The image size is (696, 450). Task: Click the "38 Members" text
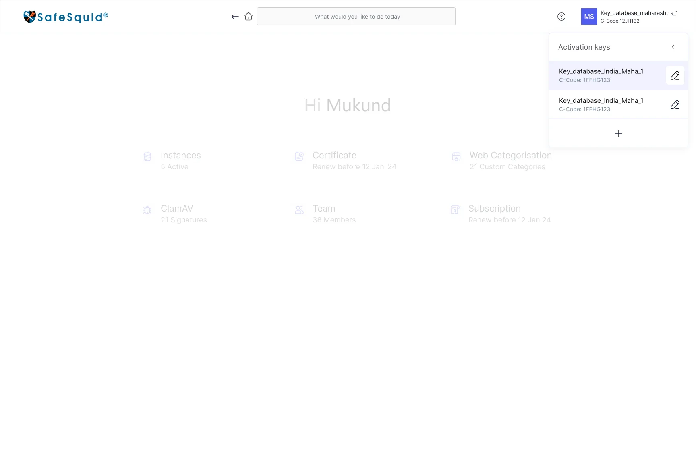(x=334, y=220)
